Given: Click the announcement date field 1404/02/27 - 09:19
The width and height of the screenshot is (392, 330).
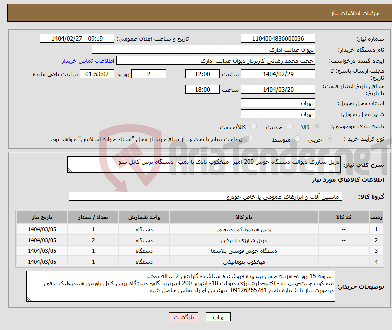Looking at the screenshot, I should pos(77,38).
